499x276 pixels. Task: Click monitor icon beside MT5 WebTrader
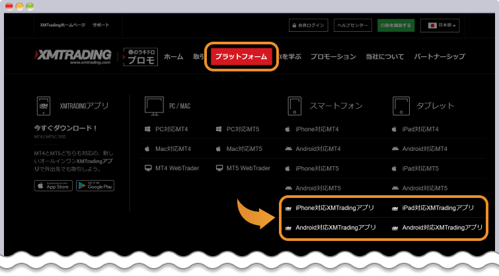(219, 168)
